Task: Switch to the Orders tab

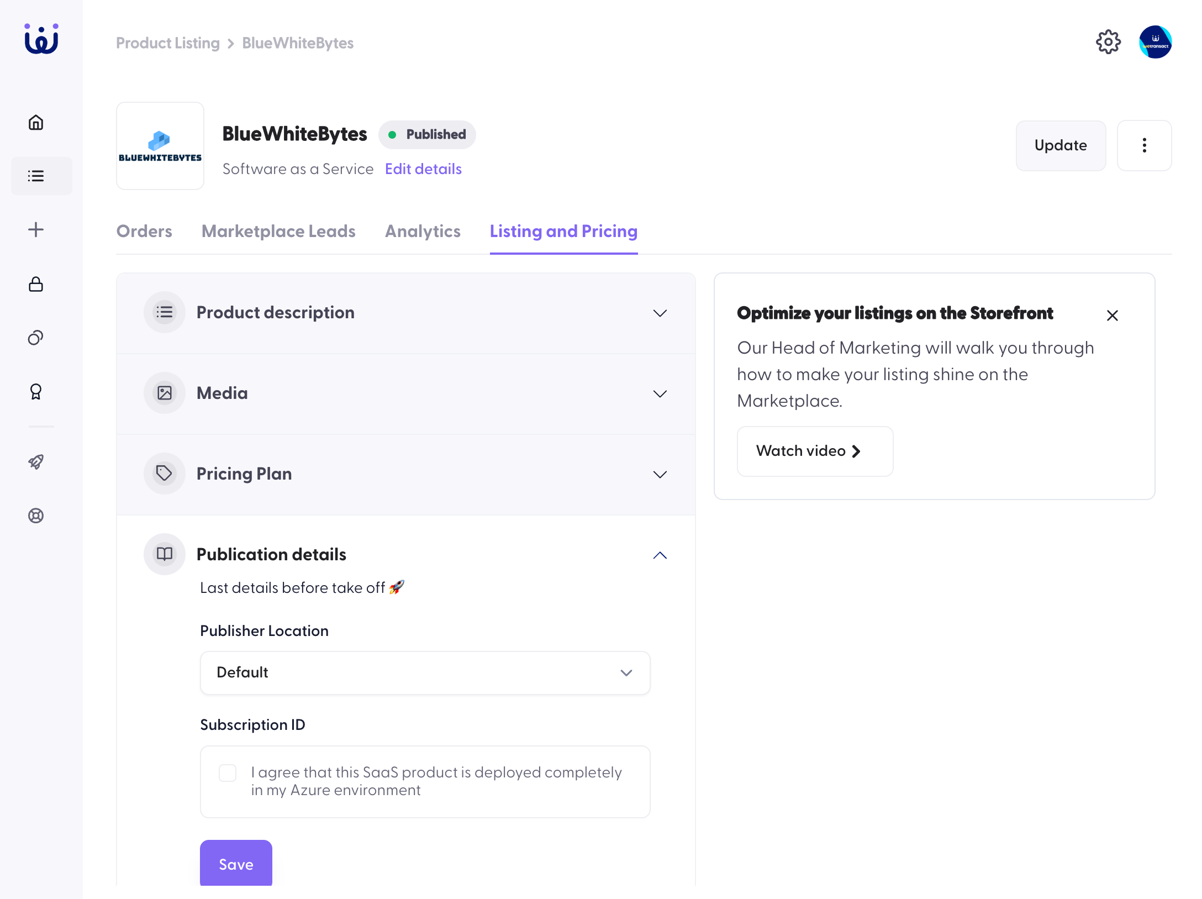Action: (144, 231)
